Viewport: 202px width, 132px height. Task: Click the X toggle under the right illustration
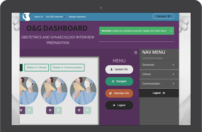tap(79, 110)
